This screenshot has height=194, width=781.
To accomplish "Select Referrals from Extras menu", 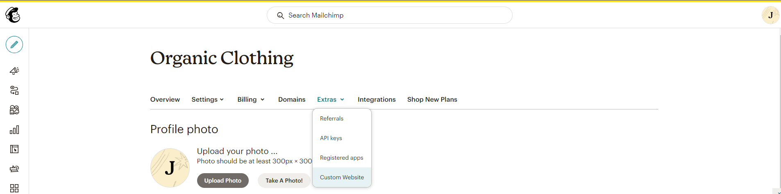I will (331, 118).
